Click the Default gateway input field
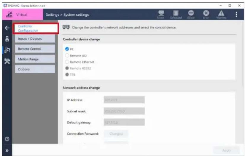 (x=124, y=122)
